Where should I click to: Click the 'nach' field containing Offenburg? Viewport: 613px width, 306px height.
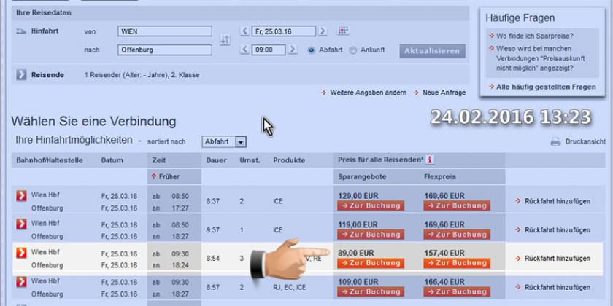[164, 50]
